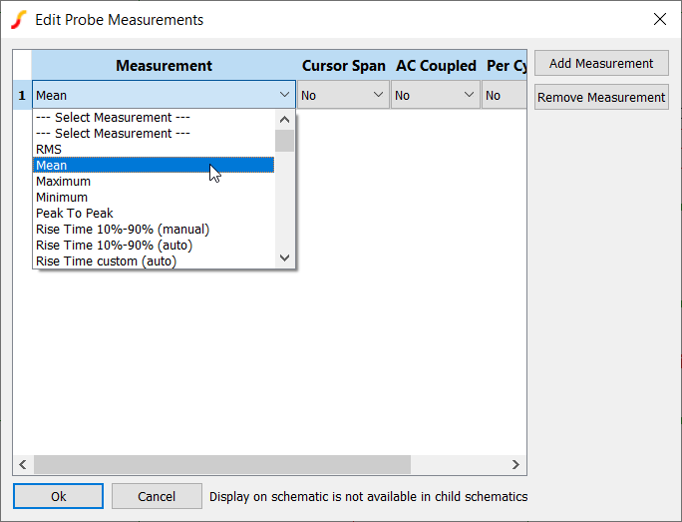Close the Edit Probe Measurements dialog
The image size is (682, 522).
pos(659,19)
